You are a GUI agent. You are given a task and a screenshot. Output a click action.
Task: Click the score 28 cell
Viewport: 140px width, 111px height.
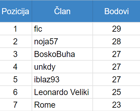point(117,41)
